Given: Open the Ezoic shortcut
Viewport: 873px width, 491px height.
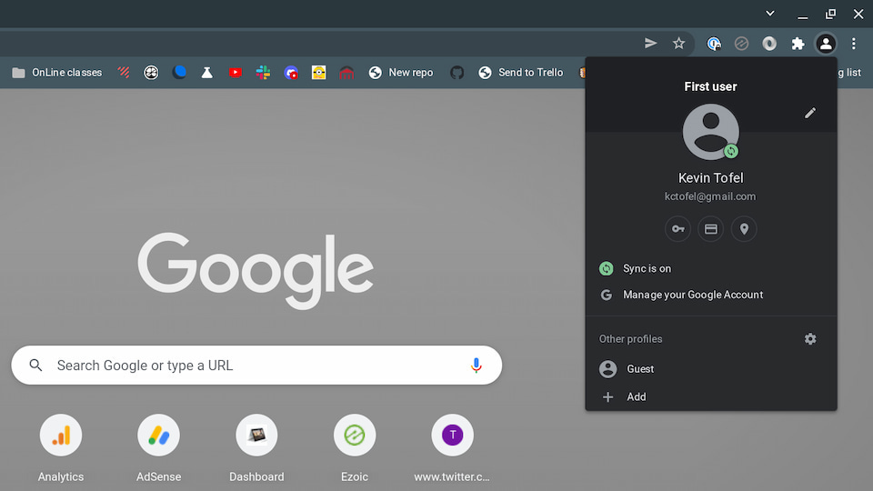Looking at the screenshot, I should pyautogui.click(x=355, y=448).
